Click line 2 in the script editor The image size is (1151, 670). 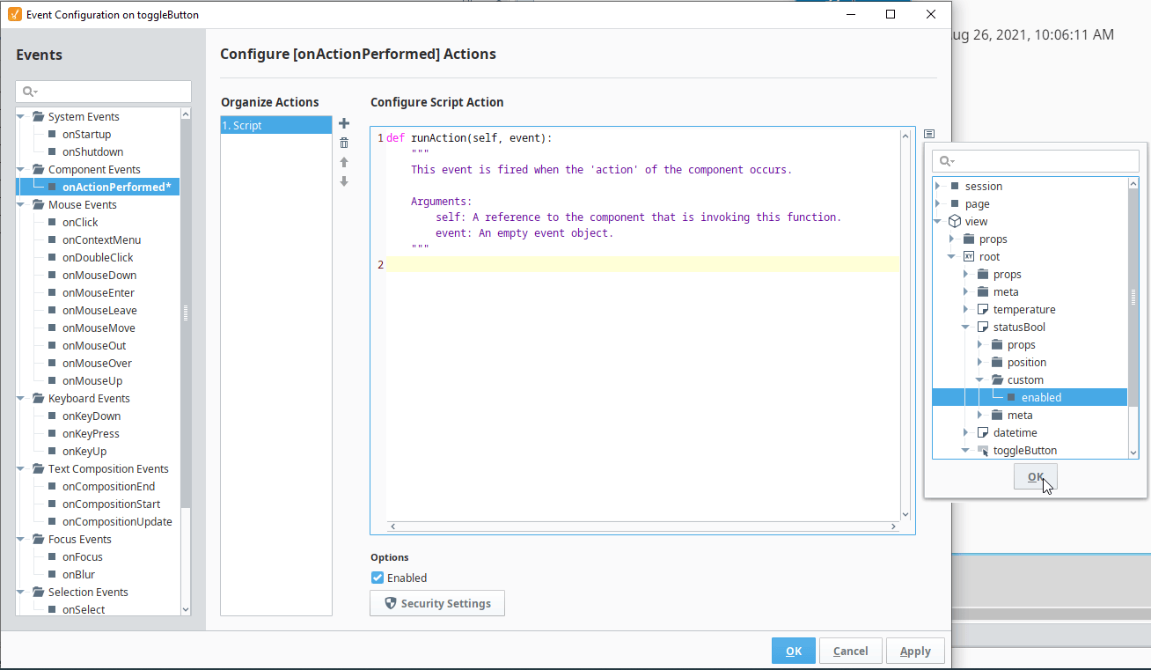tap(642, 264)
